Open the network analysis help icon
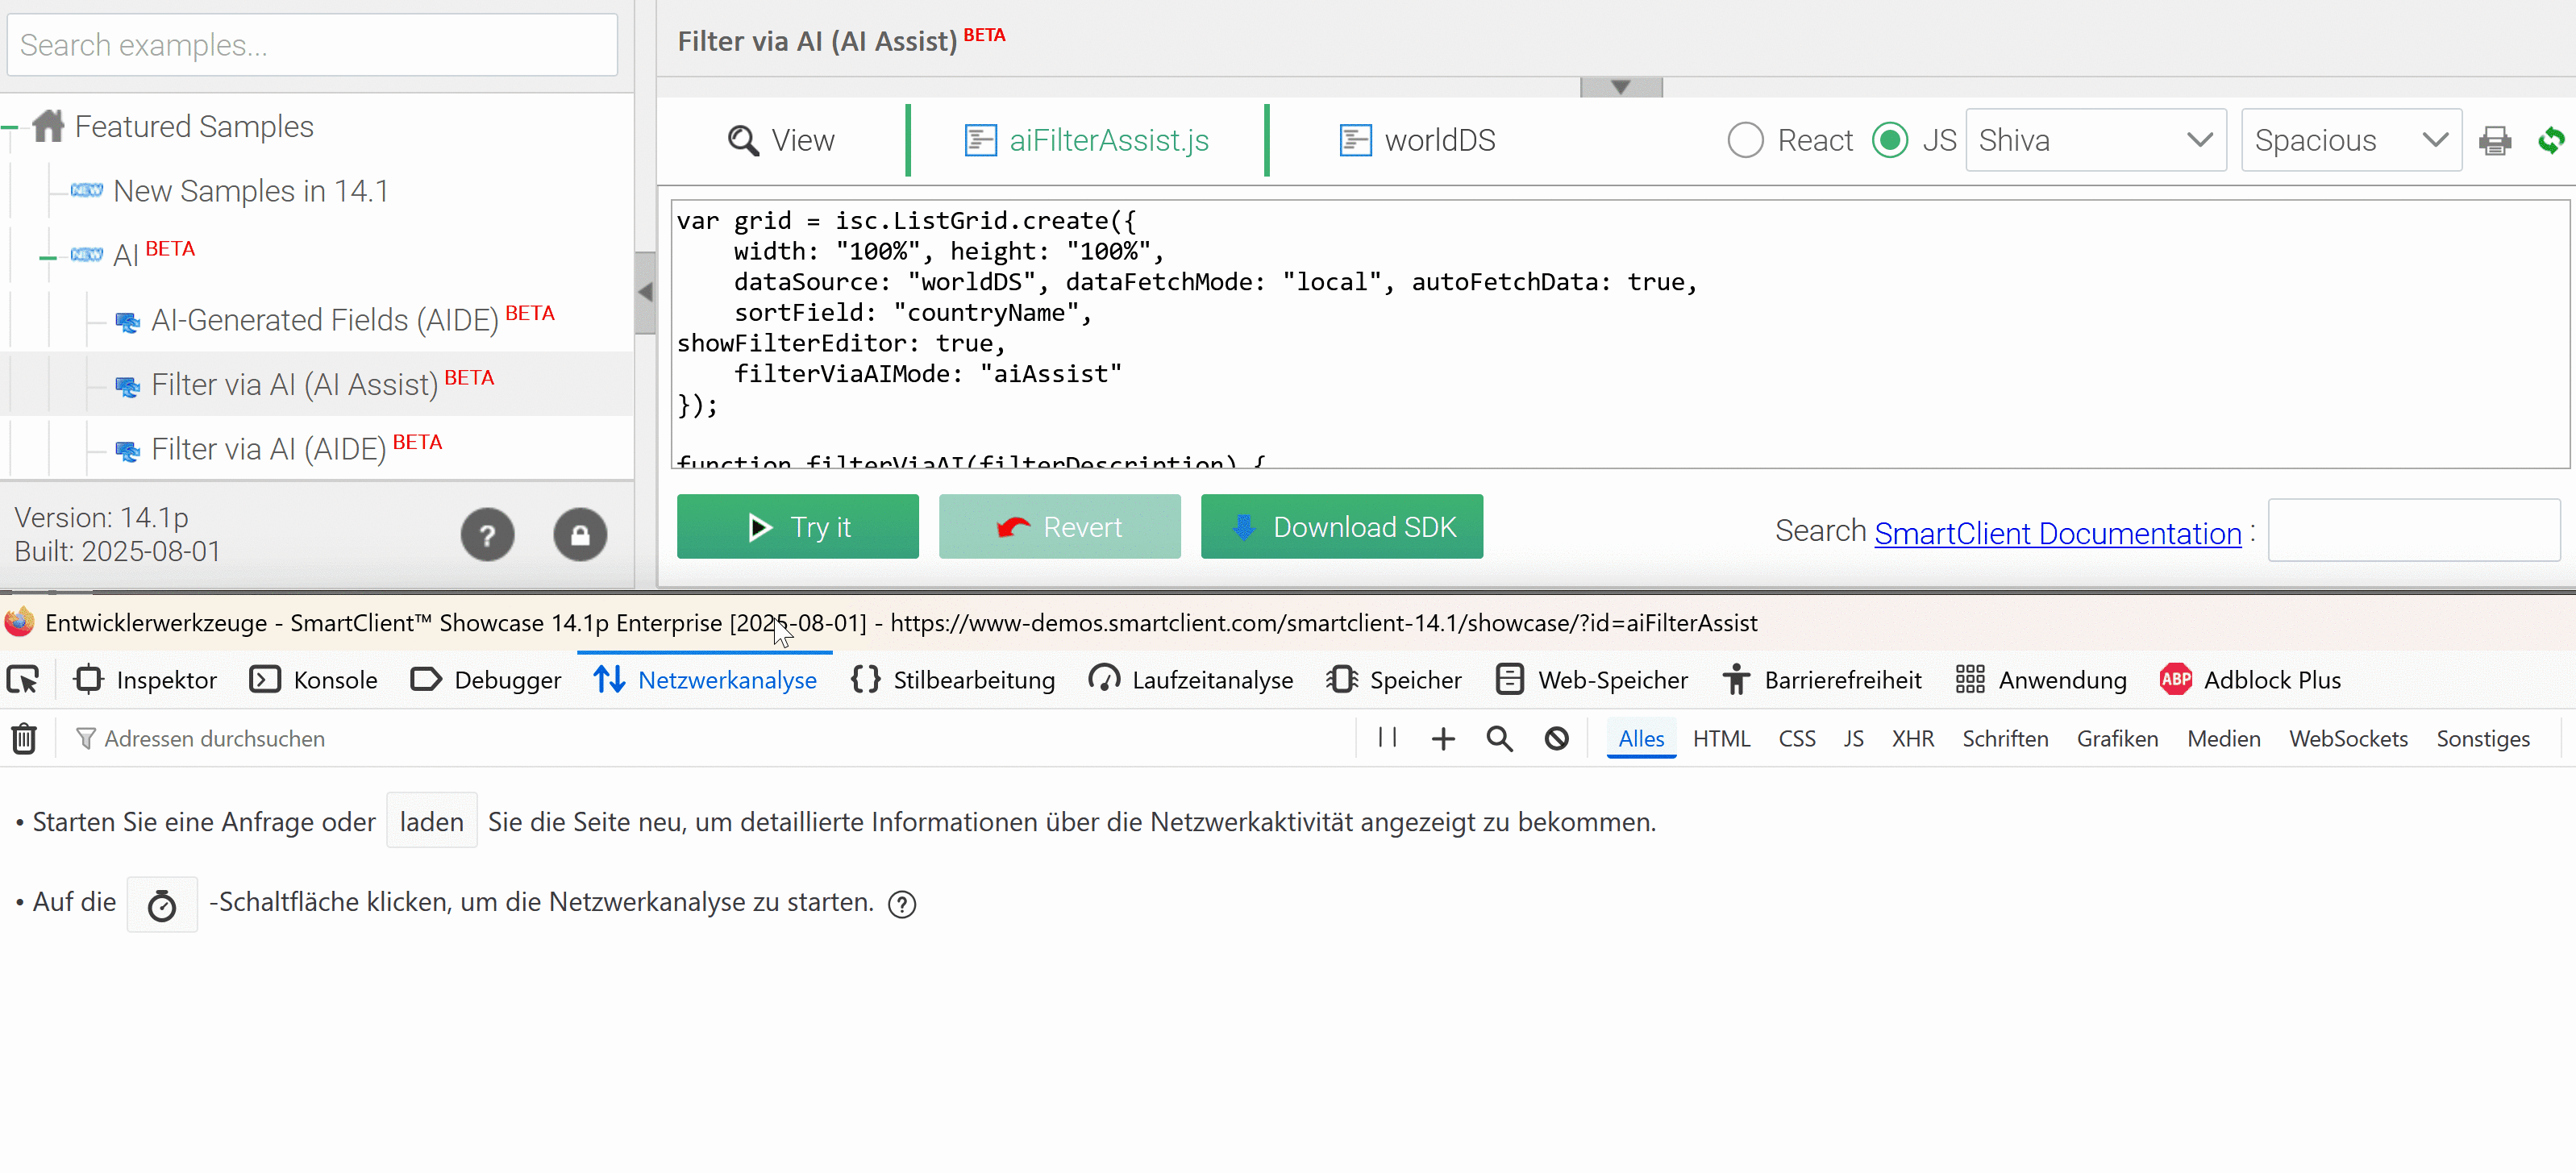This screenshot has height=1173, width=2576. [x=902, y=905]
